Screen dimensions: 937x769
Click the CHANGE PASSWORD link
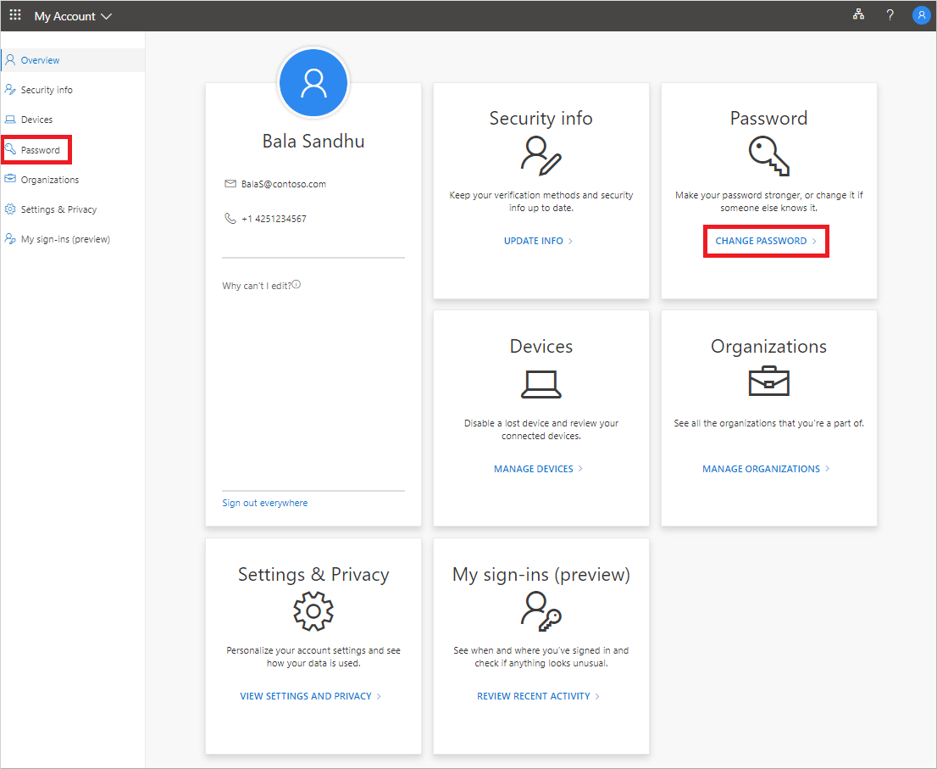(765, 241)
